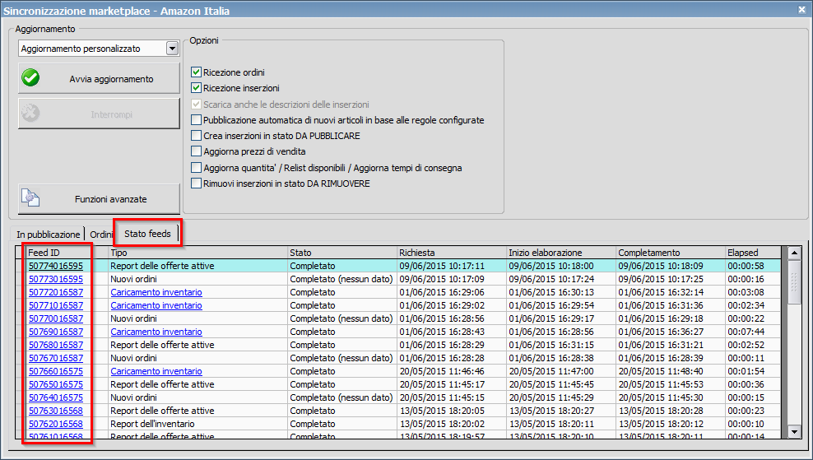Sort by the Elapsed column header
This screenshot has width=813, height=460.
[752, 253]
